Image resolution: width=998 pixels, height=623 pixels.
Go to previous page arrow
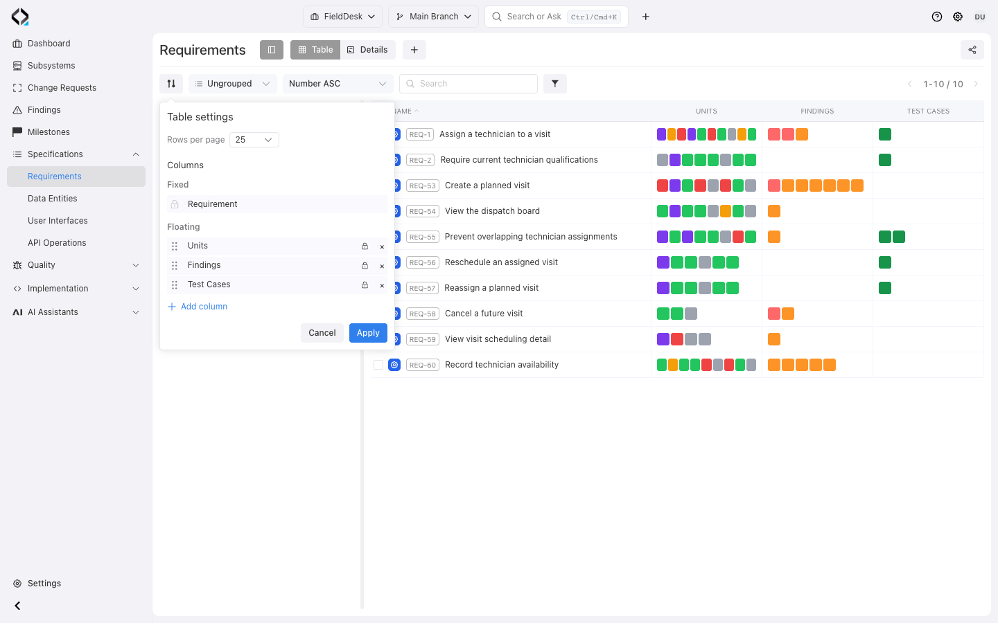[x=910, y=84]
